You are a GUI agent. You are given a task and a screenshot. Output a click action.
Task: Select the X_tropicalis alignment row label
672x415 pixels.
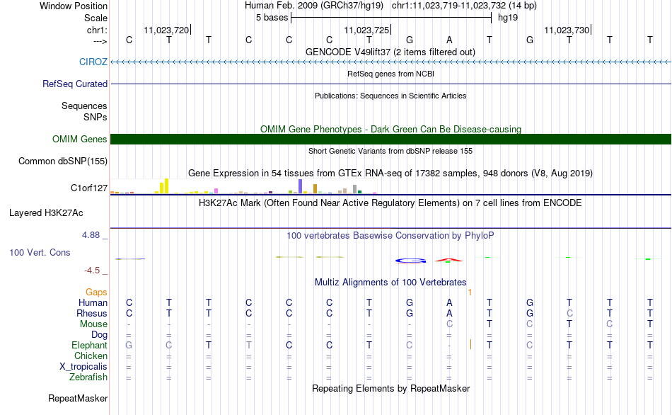click(83, 367)
